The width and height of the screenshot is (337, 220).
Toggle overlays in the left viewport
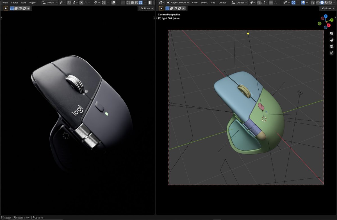click(x=114, y=3)
